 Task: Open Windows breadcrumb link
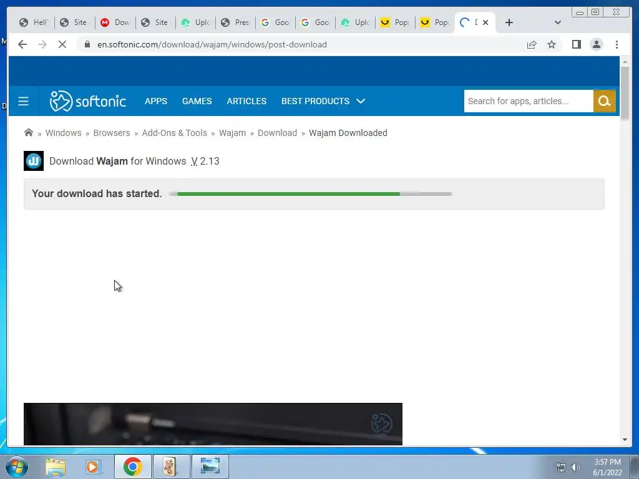pyautogui.click(x=63, y=133)
